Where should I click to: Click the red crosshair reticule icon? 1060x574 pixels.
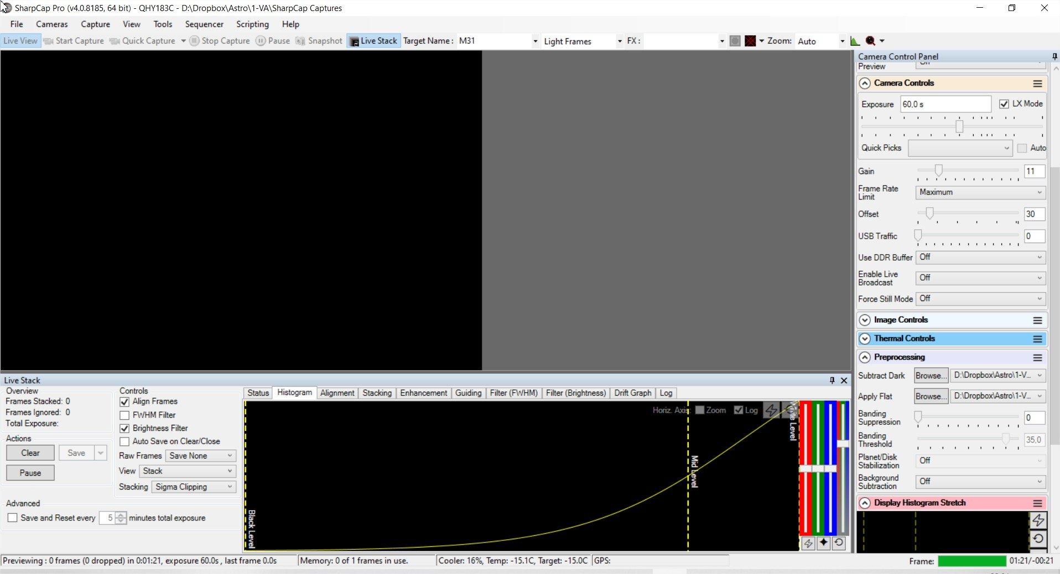coord(750,41)
